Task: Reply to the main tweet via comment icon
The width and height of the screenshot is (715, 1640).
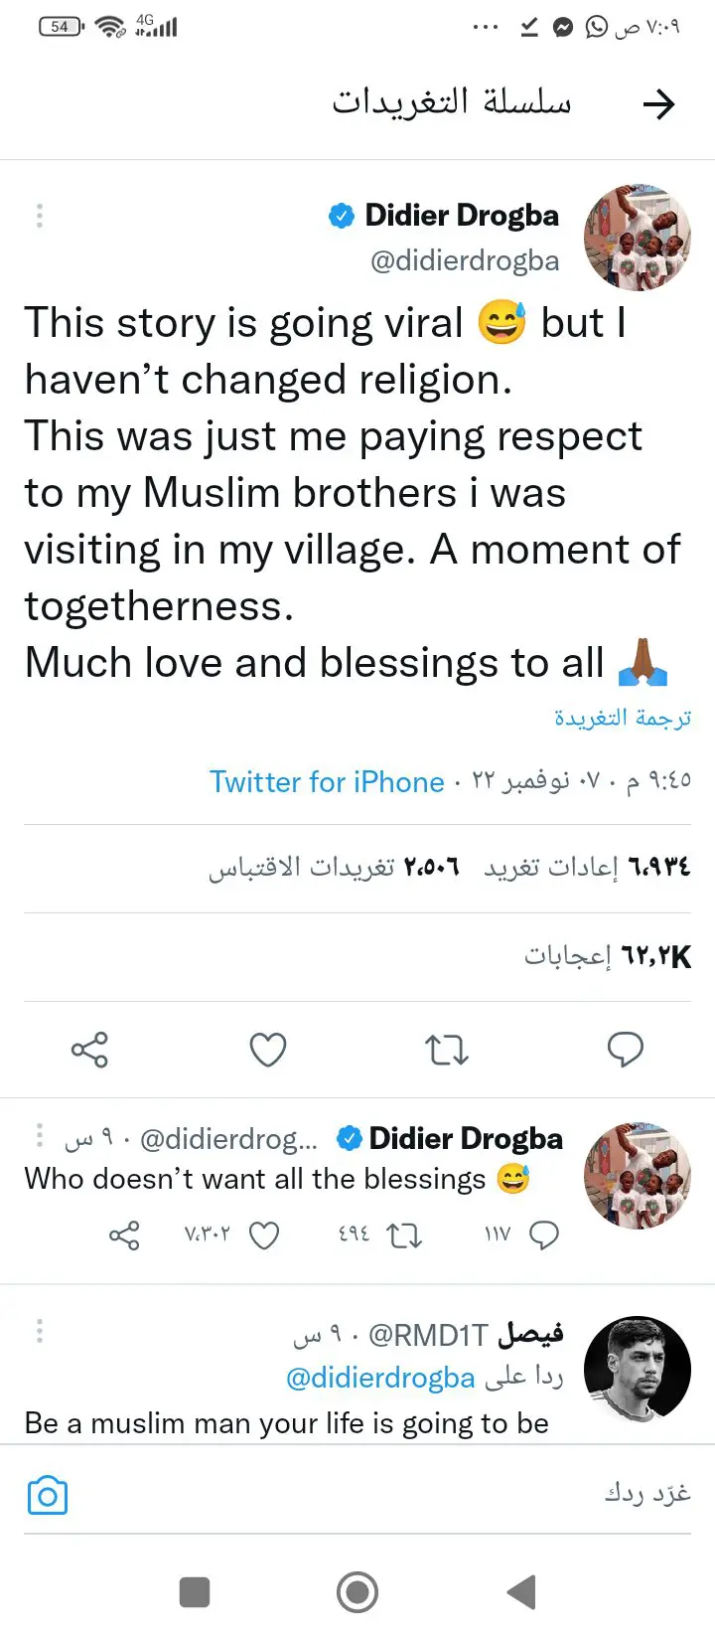Action: [x=625, y=1050]
